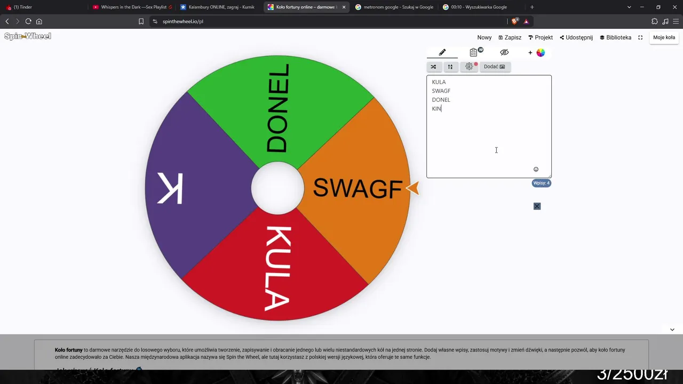
Task: Click the Spin Wheel logo
Action: point(28,36)
